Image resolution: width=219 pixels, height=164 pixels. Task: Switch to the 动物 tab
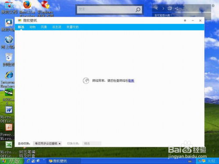coord(32,27)
